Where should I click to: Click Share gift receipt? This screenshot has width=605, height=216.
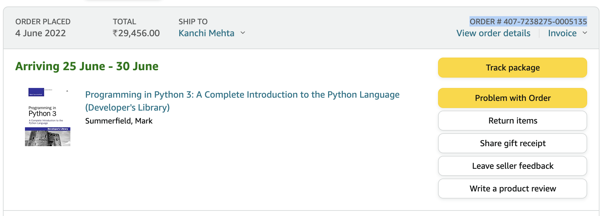pyautogui.click(x=512, y=143)
